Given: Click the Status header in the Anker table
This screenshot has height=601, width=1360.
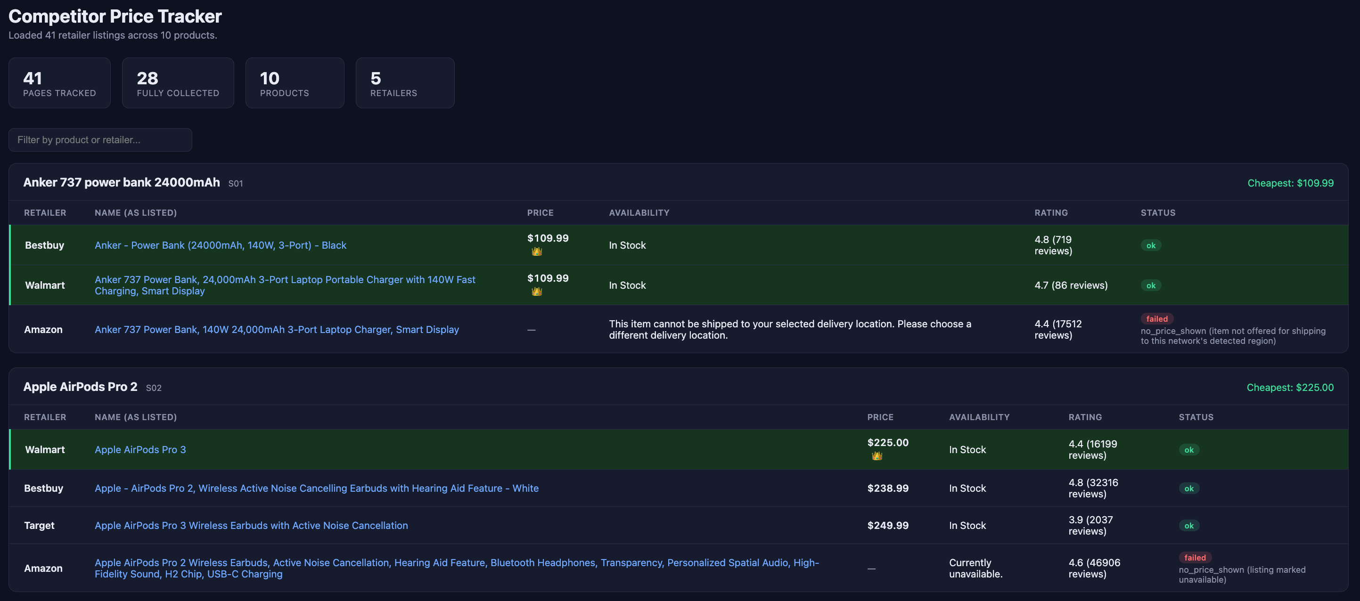Looking at the screenshot, I should [1158, 212].
